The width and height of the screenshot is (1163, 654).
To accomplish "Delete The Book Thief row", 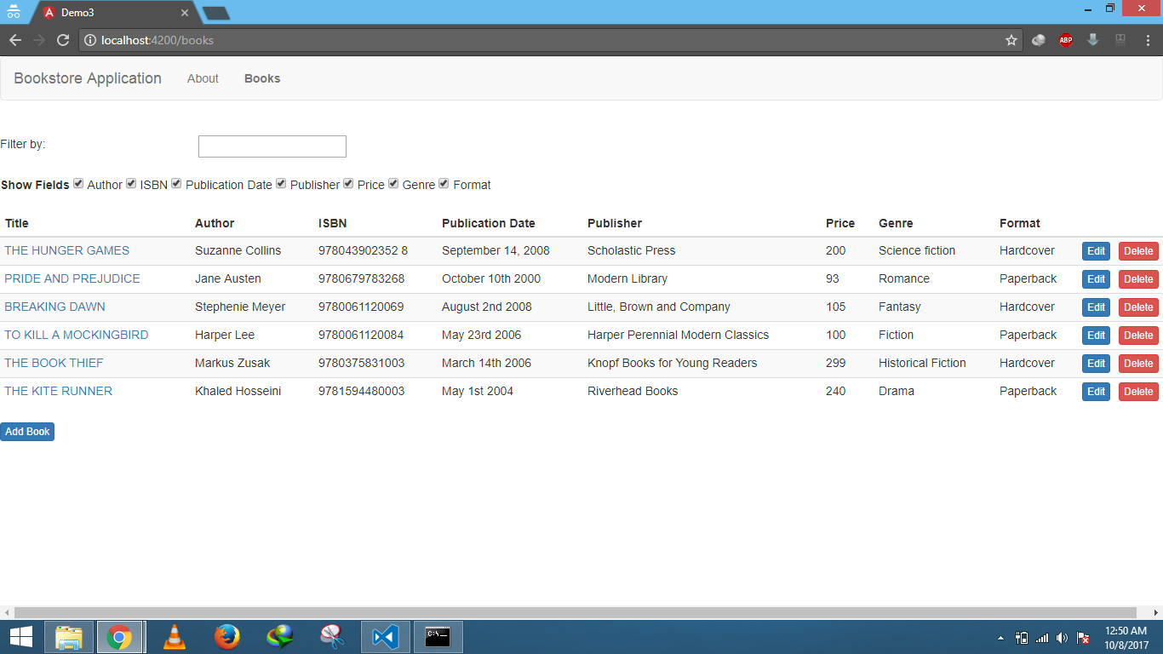I will coord(1138,364).
